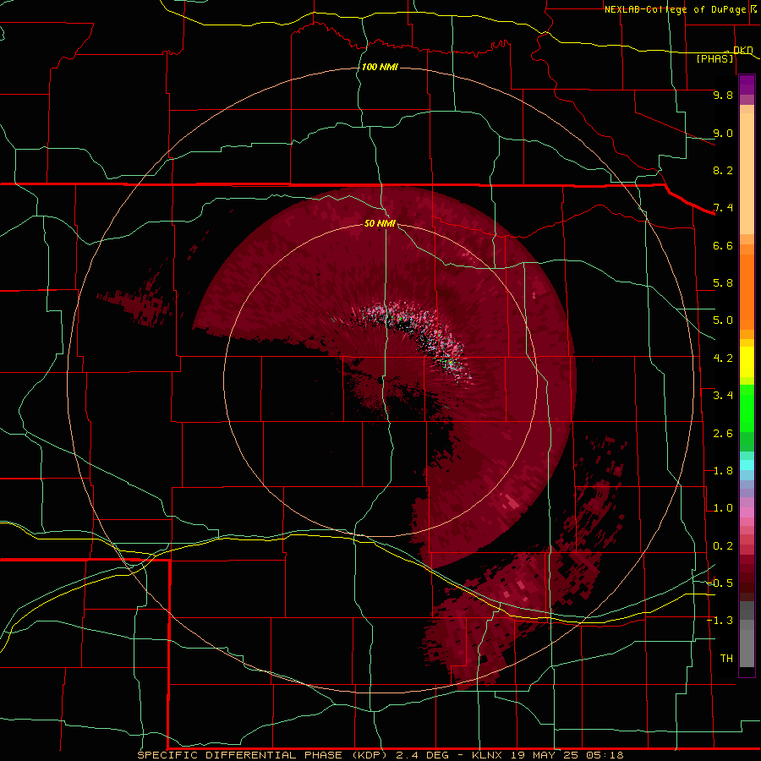Click the 8.2 scale value
Viewport: 761px width, 761px height.
tap(723, 170)
